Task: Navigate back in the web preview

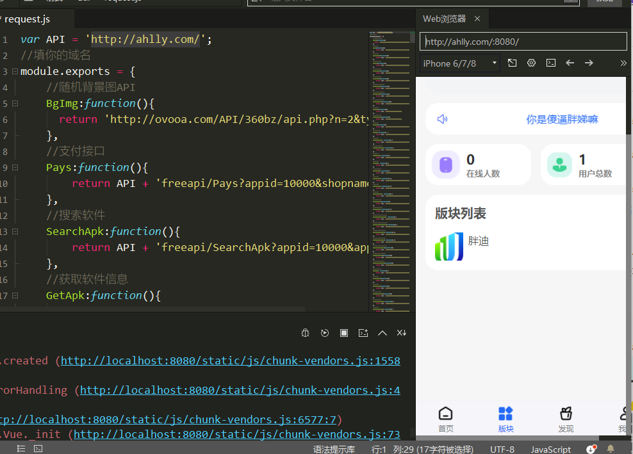Action: click(x=570, y=62)
